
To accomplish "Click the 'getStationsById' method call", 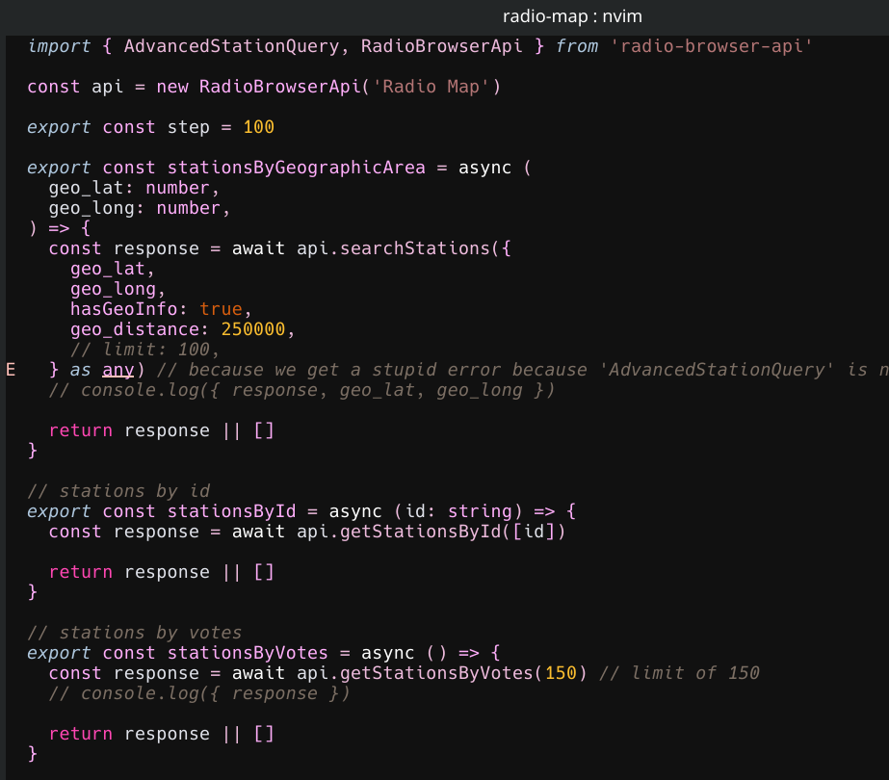I will 420,532.
